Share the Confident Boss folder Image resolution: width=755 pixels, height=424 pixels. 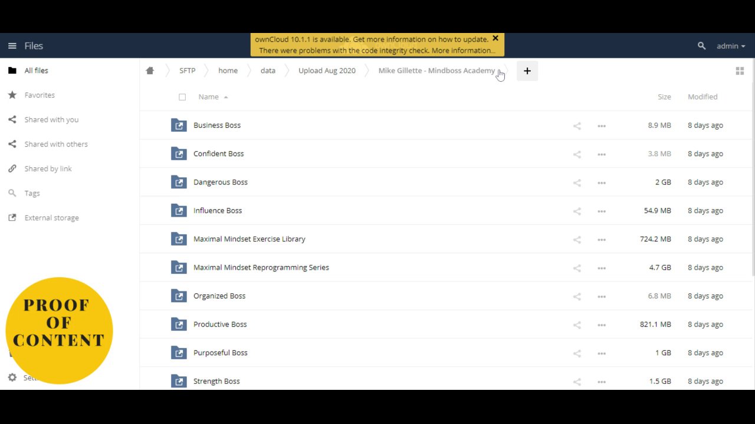pyautogui.click(x=577, y=154)
